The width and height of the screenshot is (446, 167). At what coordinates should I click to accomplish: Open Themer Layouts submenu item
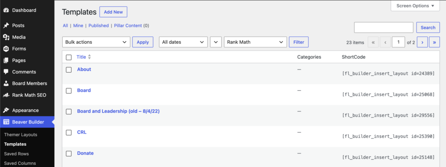pos(20,135)
